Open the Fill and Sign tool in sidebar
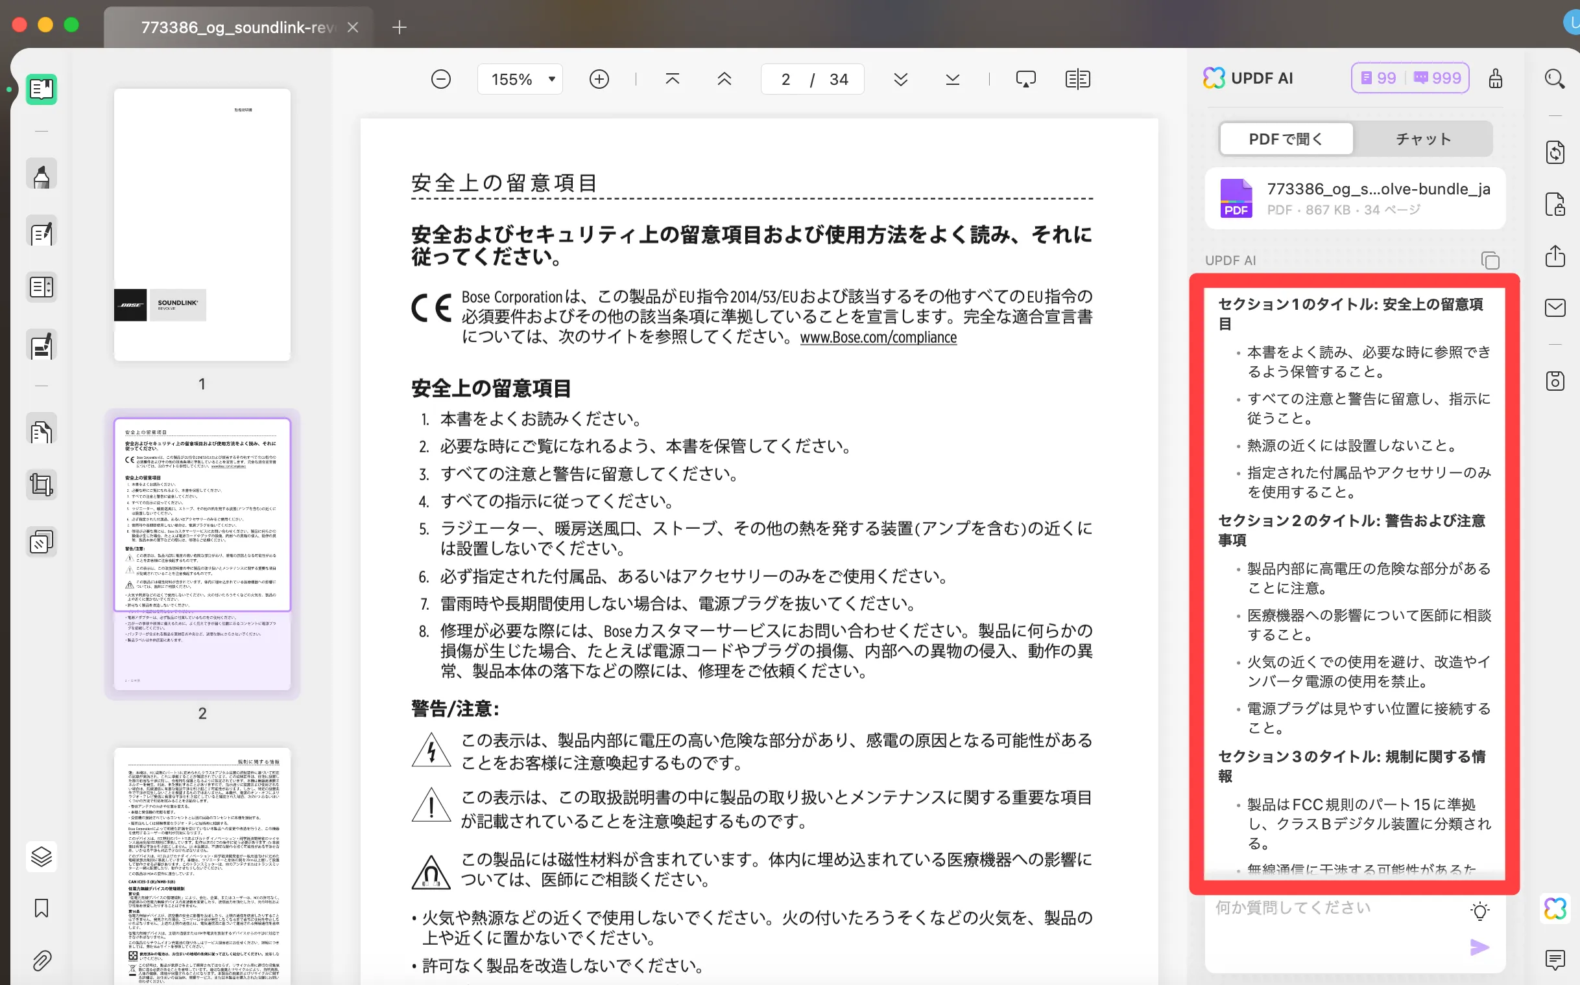 pyautogui.click(x=41, y=345)
